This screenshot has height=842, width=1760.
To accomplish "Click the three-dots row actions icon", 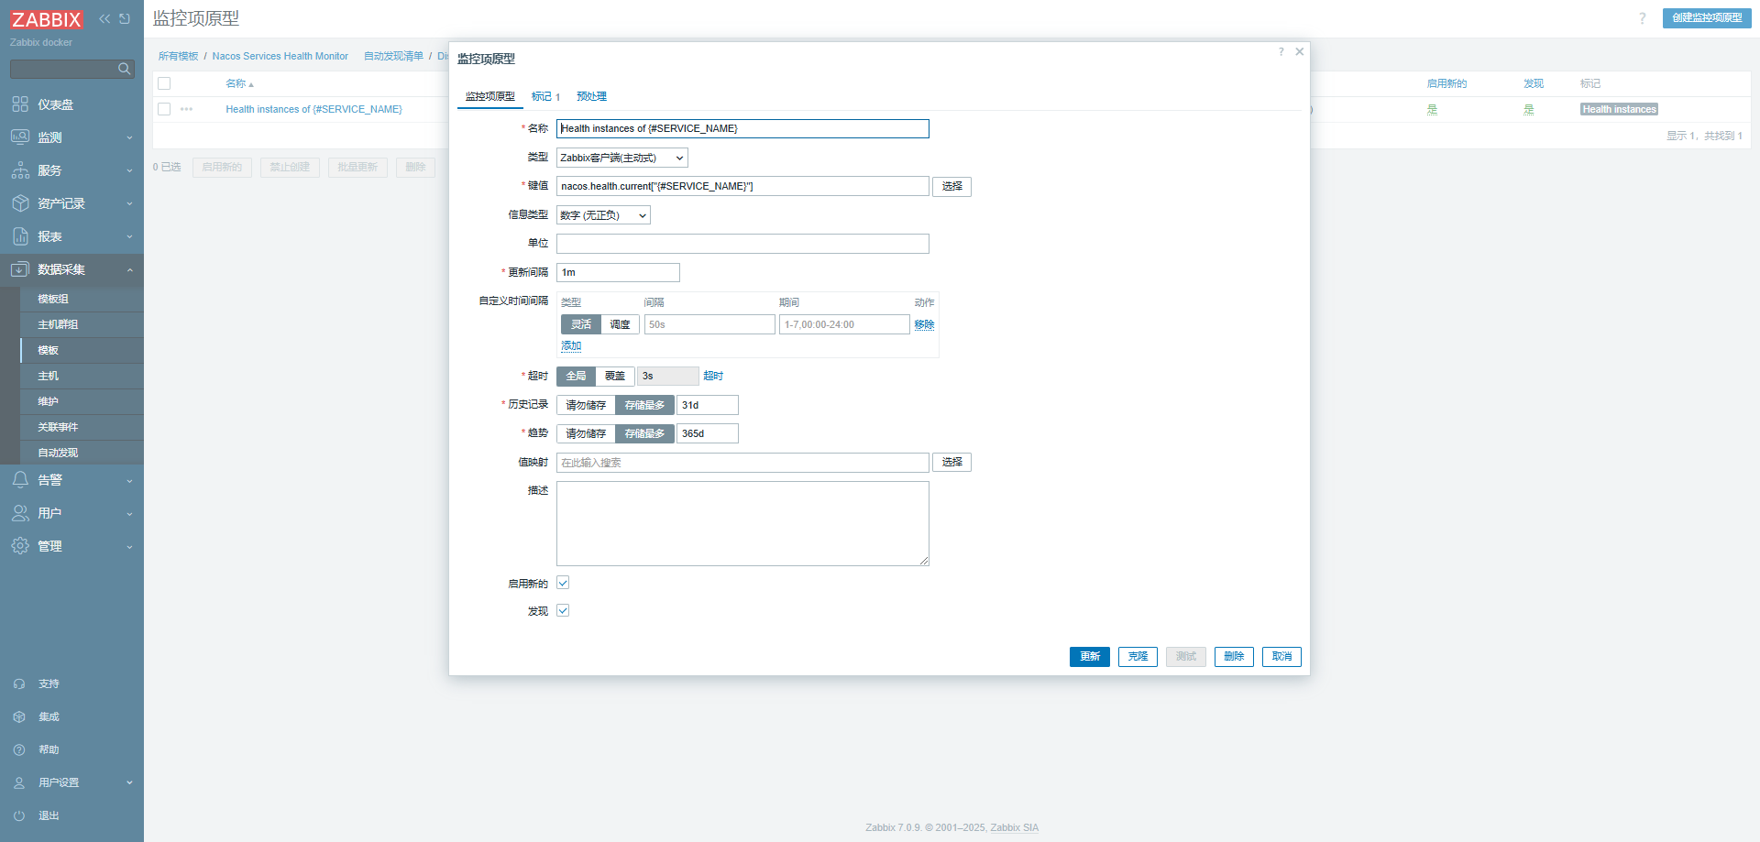I will tap(187, 109).
